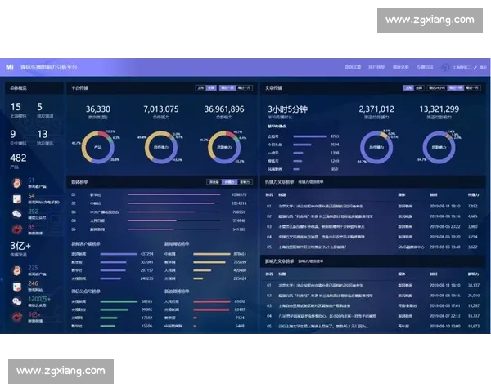Toggle the 上海 filter in the 平台传播 panel
Screen dimensions: 491x392
[x=200, y=87]
